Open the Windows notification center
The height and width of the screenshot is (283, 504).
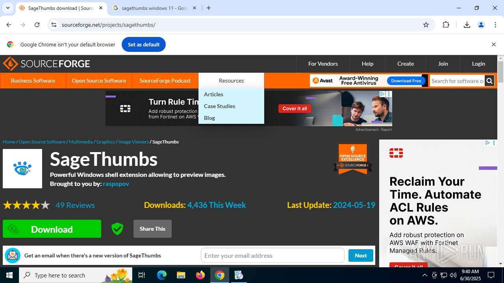[x=491, y=275]
